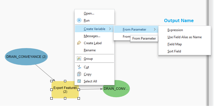
Task: Select the Run menu entry
Action: [95, 20]
